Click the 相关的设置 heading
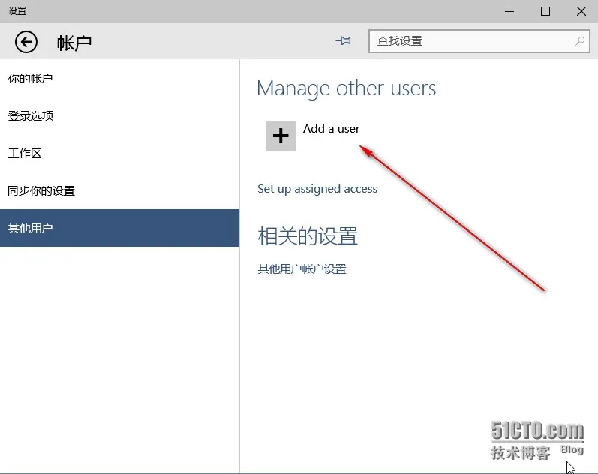 [x=308, y=236]
